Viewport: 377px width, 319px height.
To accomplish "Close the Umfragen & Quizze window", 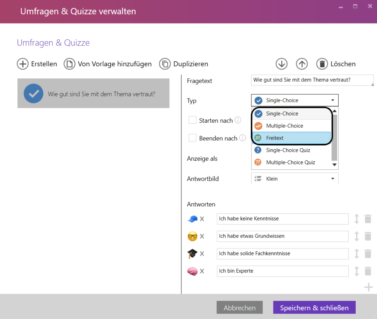I will coord(370,6).
